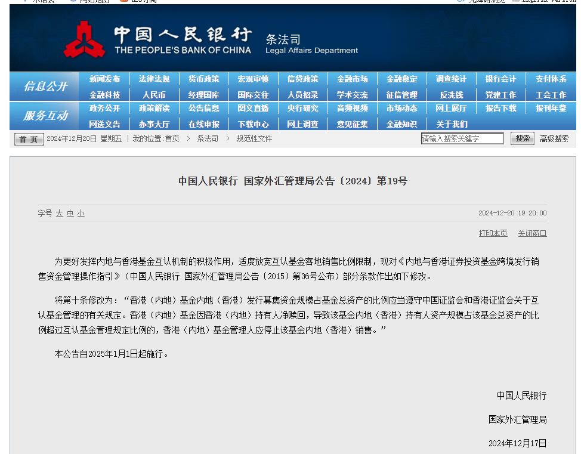Click the People's Bank of China logo
Screen dimensions: 581x454
(84, 39)
